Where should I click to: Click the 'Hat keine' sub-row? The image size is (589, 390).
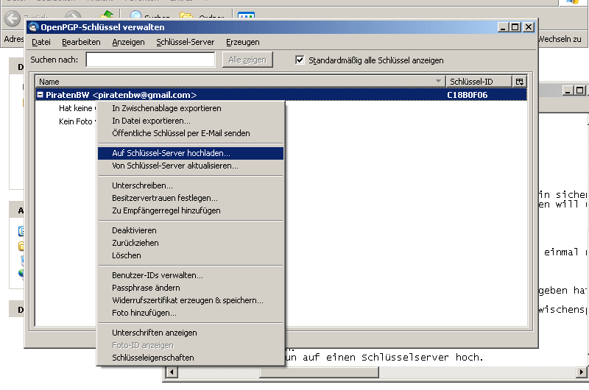click(77, 108)
